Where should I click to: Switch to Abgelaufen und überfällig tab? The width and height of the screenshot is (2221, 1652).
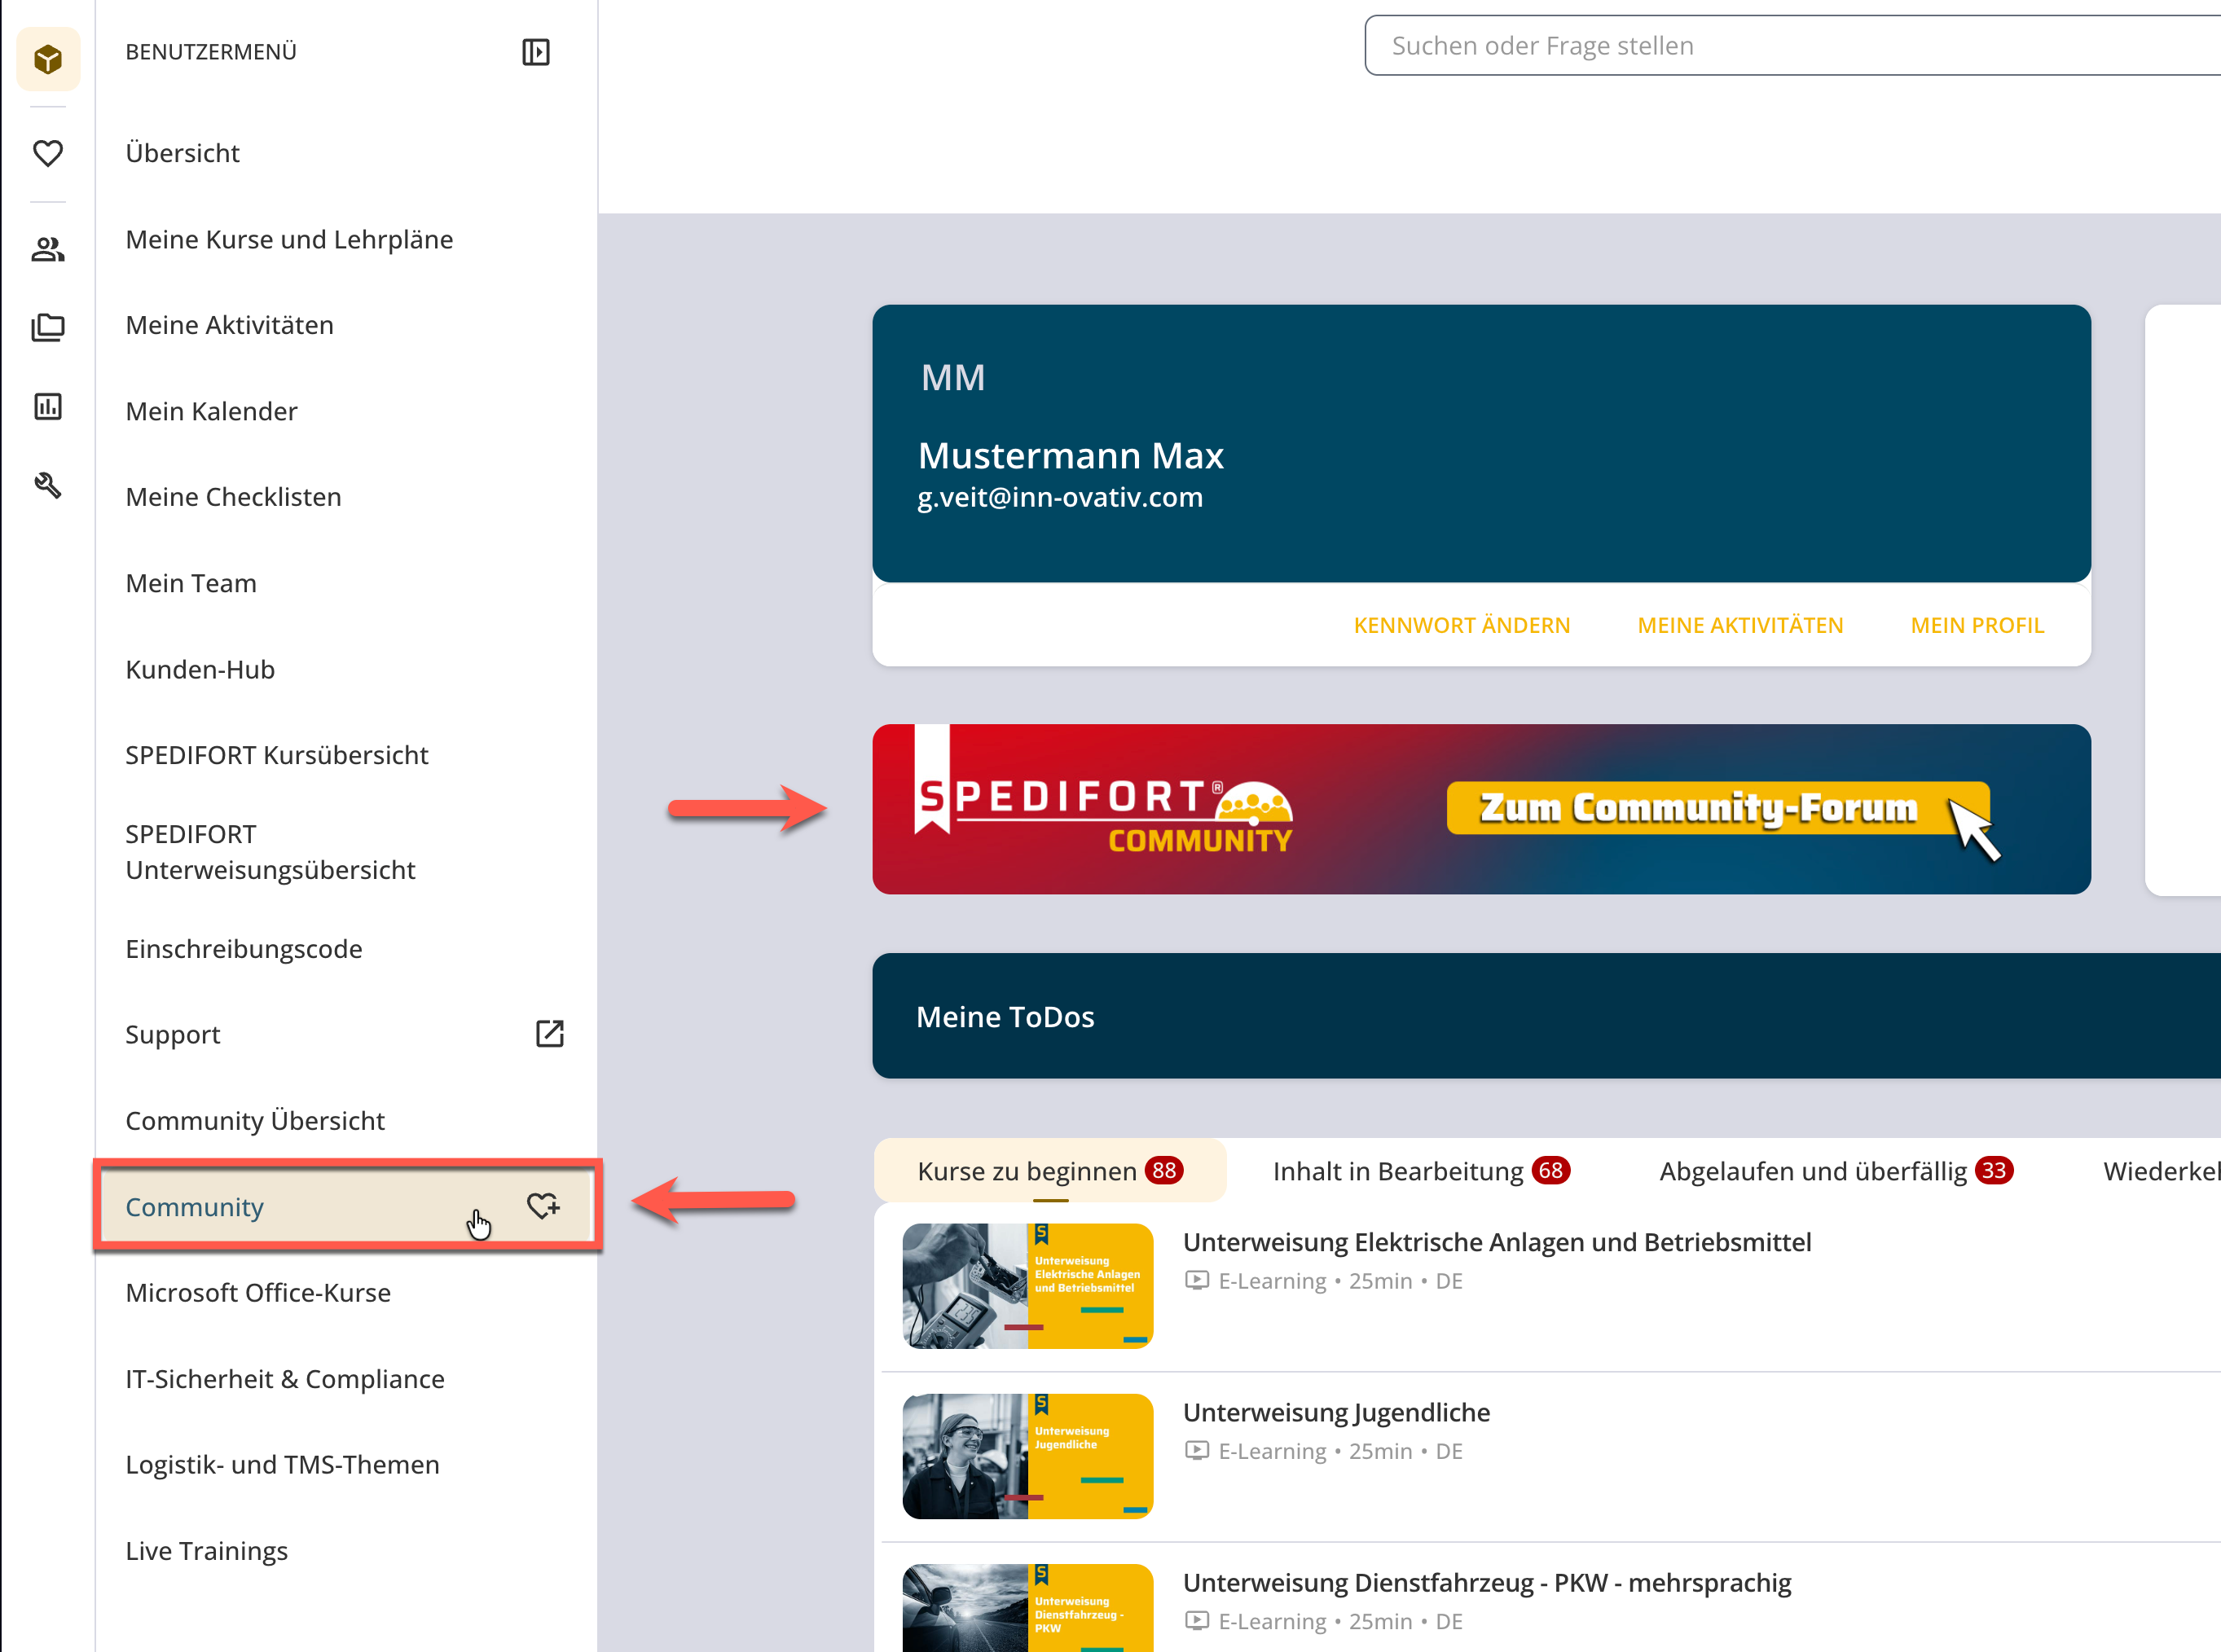[1836, 1171]
